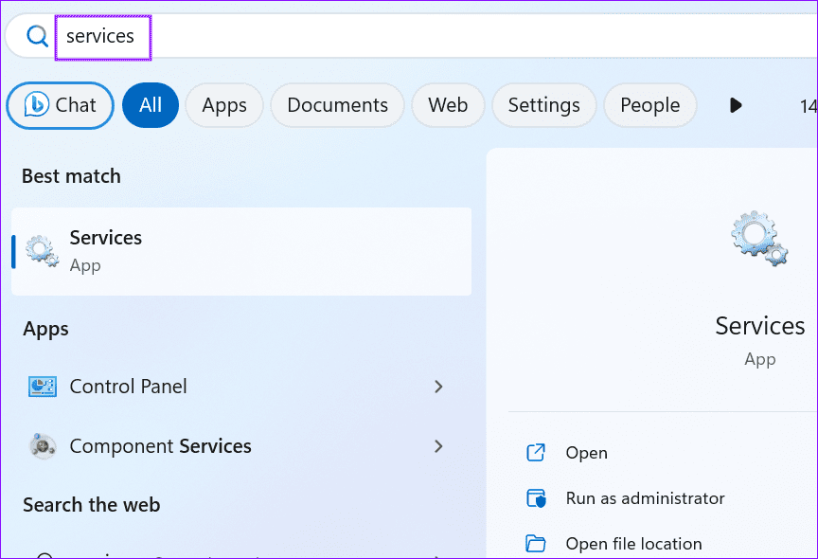Select the Services app gear icon

39,250
